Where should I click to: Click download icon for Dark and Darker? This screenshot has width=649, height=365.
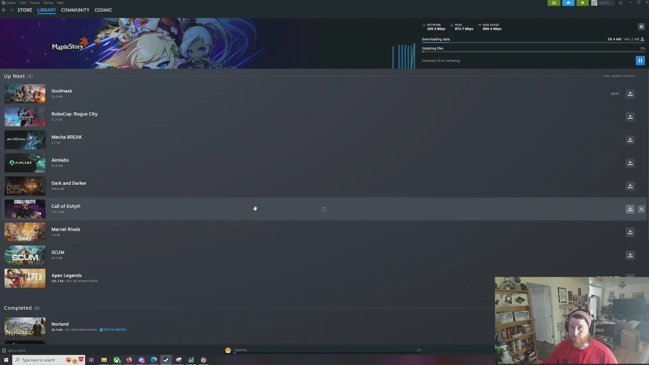(x=630, y=186)
